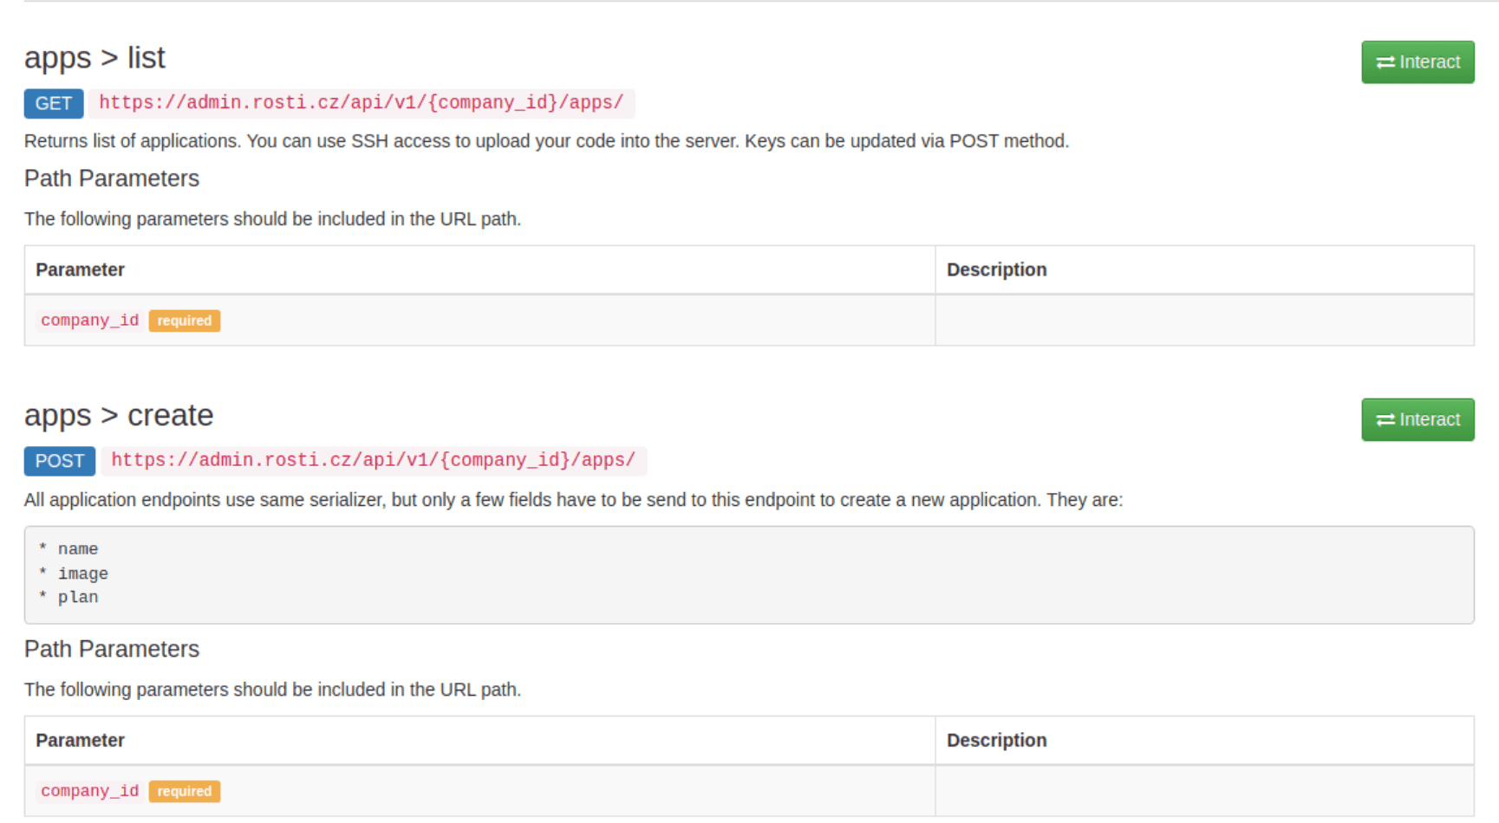Click the GET apps endpoint URL
Image resolution: width=1499 pixels, height=823 pixels.
(362, 103)
